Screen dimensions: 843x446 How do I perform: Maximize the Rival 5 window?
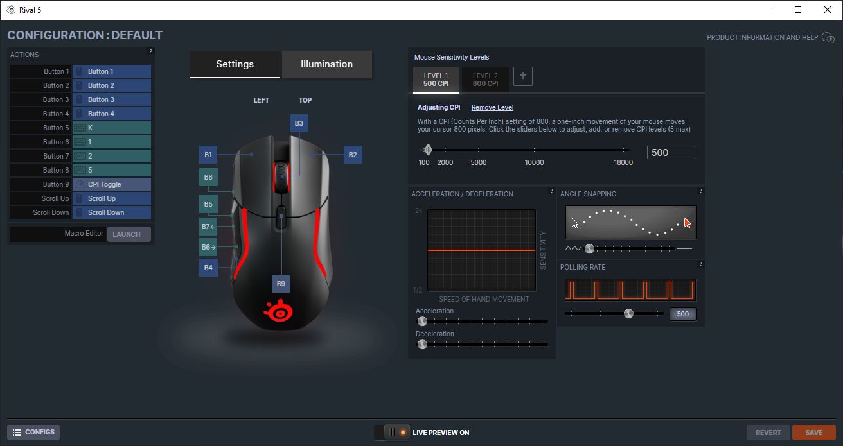798,10
